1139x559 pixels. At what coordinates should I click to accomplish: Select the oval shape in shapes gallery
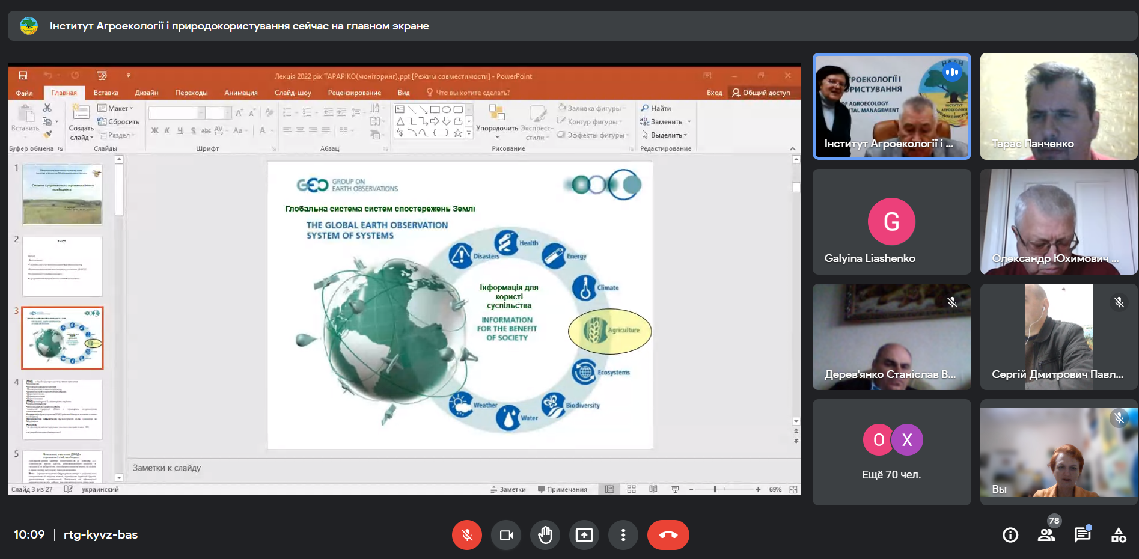click(x=447, y=109)
